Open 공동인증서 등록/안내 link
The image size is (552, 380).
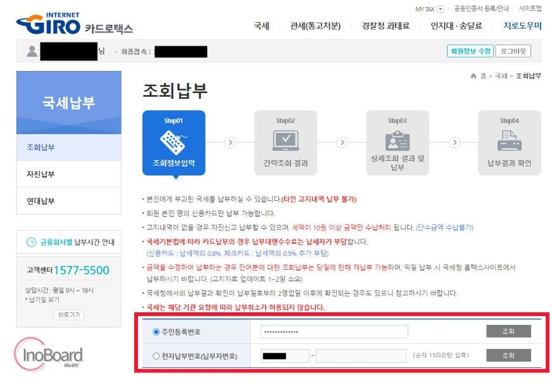tap(481, 8)
